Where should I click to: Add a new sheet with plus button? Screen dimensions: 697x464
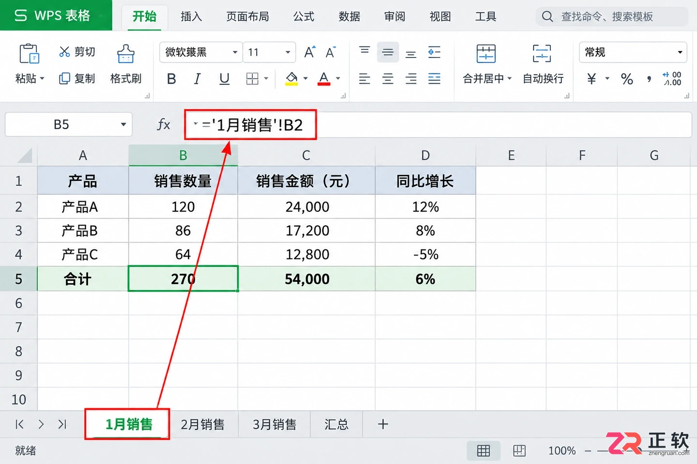tap(383, 424)
